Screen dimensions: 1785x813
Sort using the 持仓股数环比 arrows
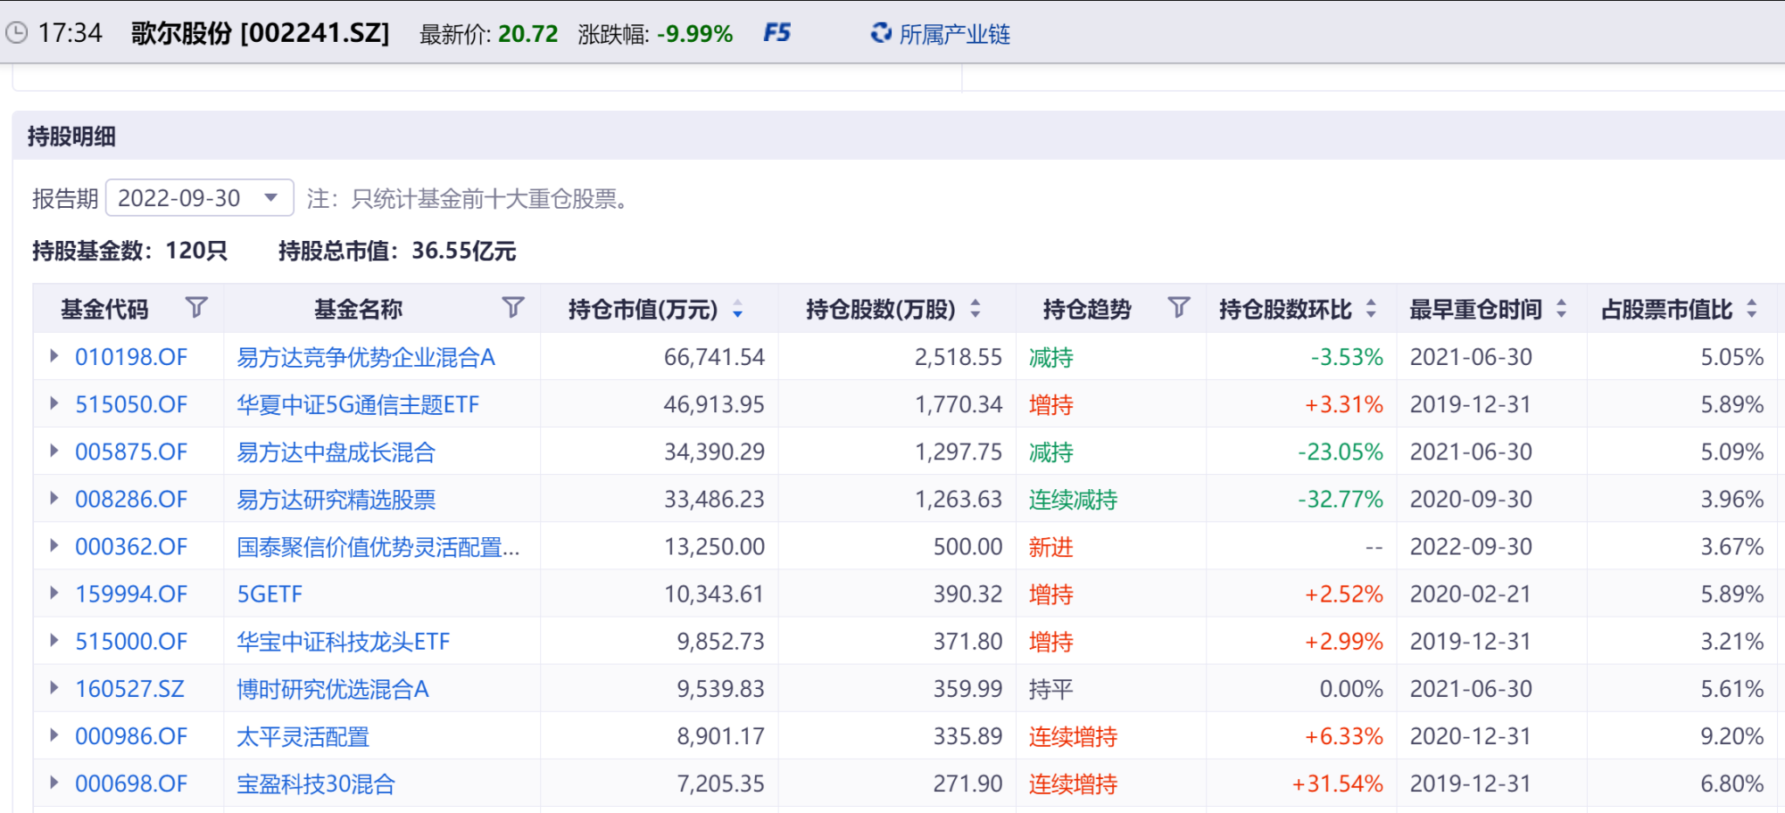(x=1371, y=309)
